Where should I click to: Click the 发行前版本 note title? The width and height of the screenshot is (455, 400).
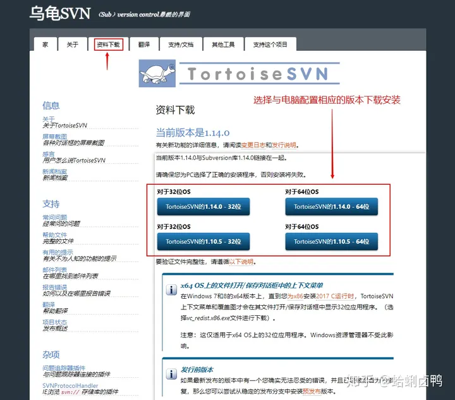pos(197,370)
